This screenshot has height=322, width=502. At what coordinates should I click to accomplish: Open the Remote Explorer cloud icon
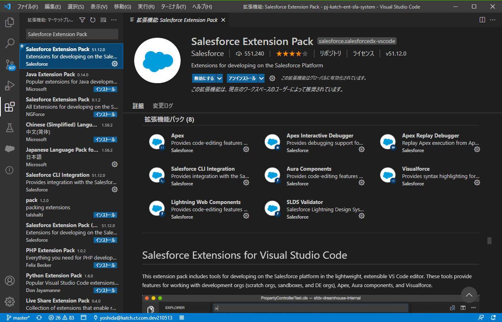coord(10,149)
